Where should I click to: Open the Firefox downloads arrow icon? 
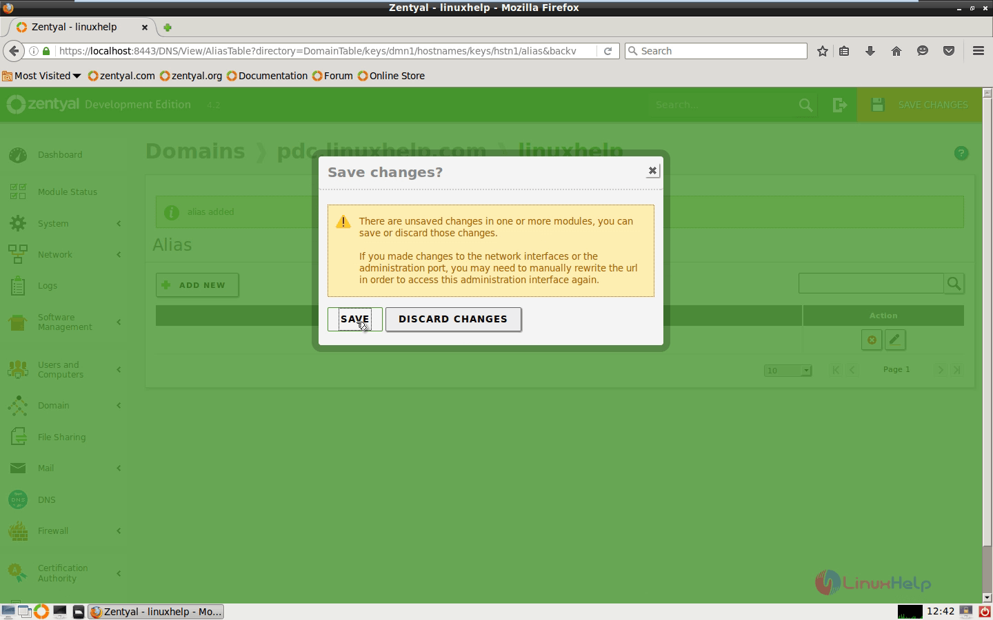870,51
